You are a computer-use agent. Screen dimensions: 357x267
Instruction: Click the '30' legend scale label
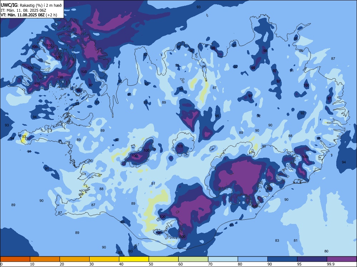click(x=91, y=264)
